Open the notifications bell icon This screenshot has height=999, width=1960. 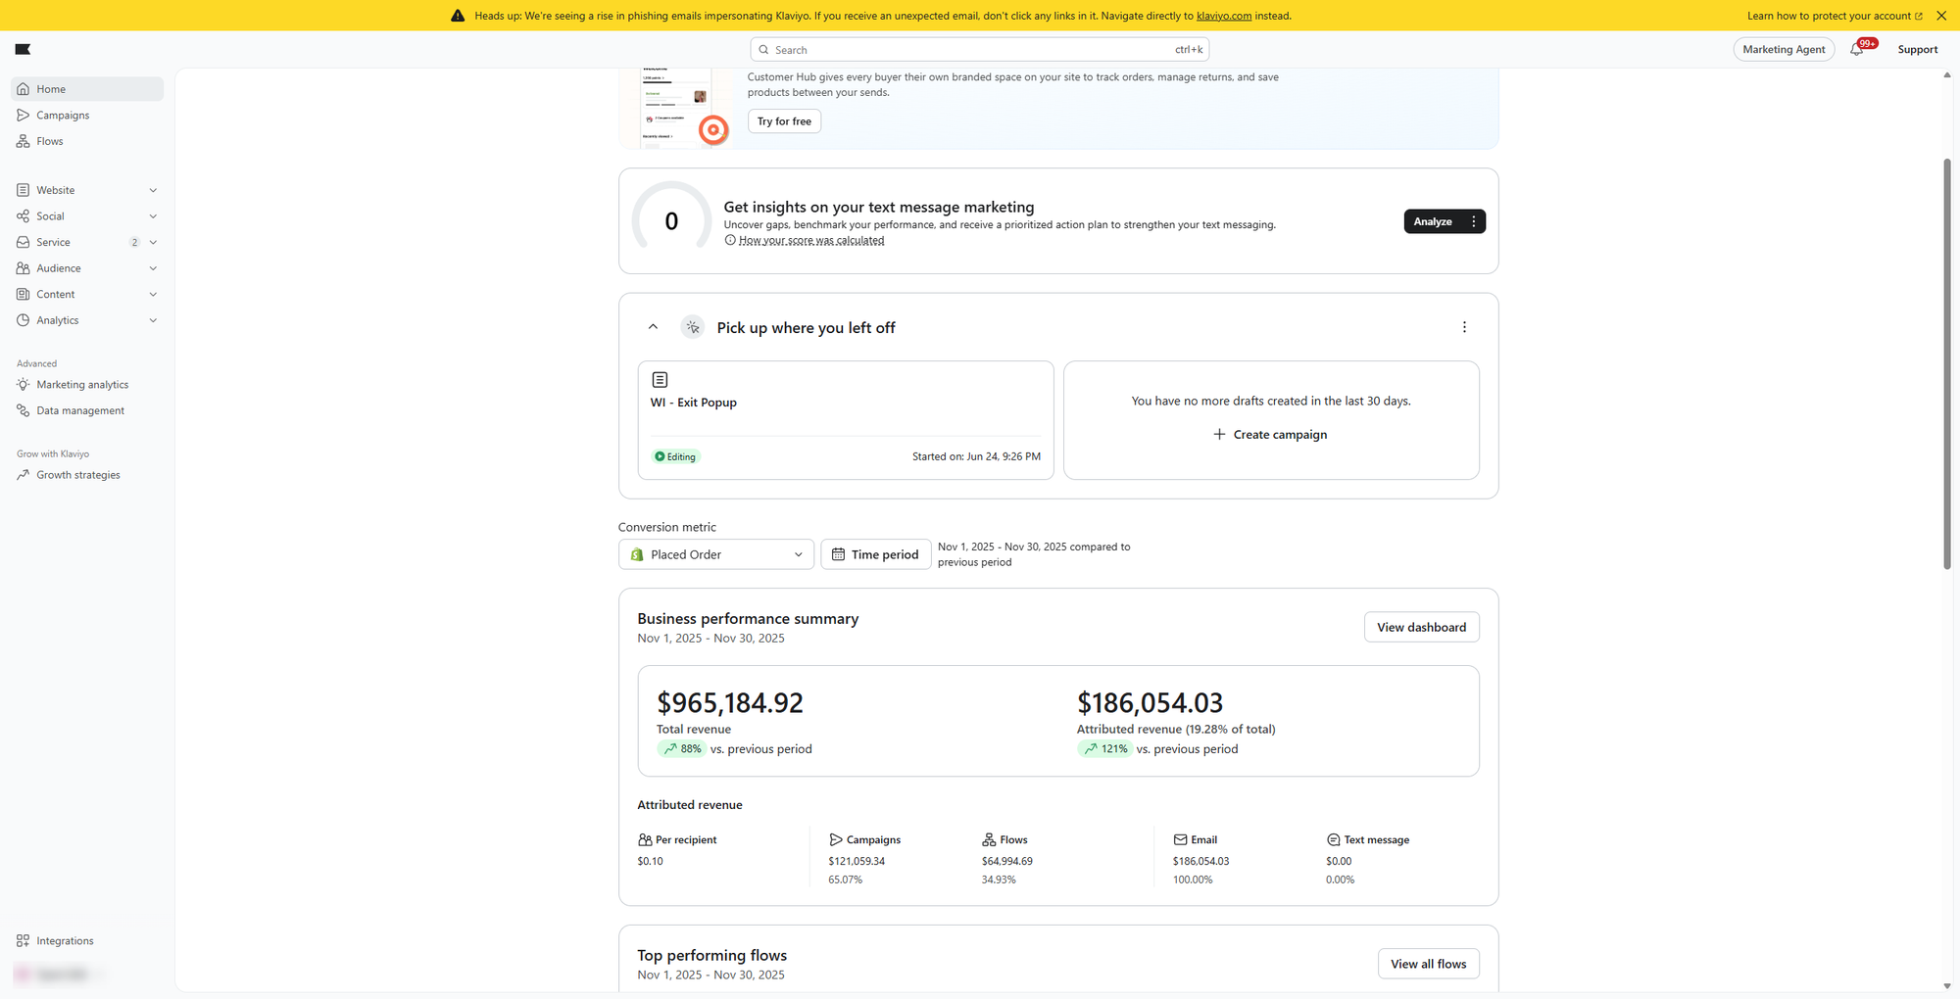(x=1857, y=49)
